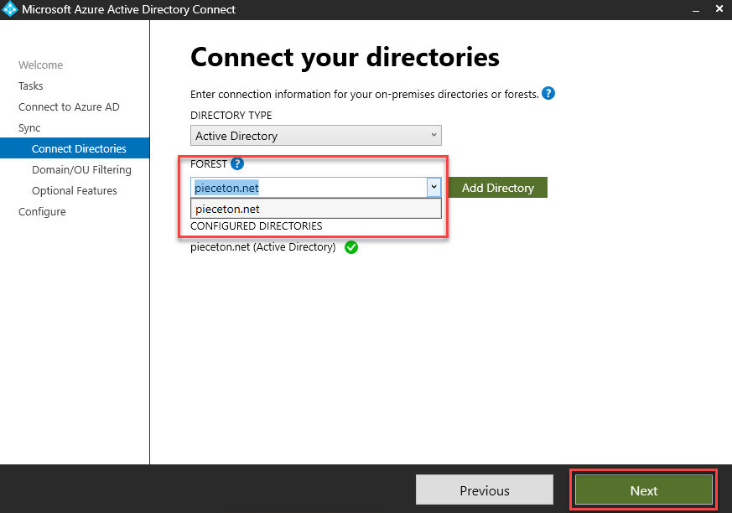The height and width of the screenshot is (513, 732).
Task: Select Sync in the sidebar
Action: click(x=29, y=128)
